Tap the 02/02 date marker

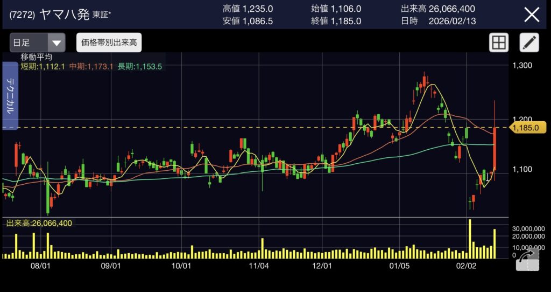pos(467,266)
